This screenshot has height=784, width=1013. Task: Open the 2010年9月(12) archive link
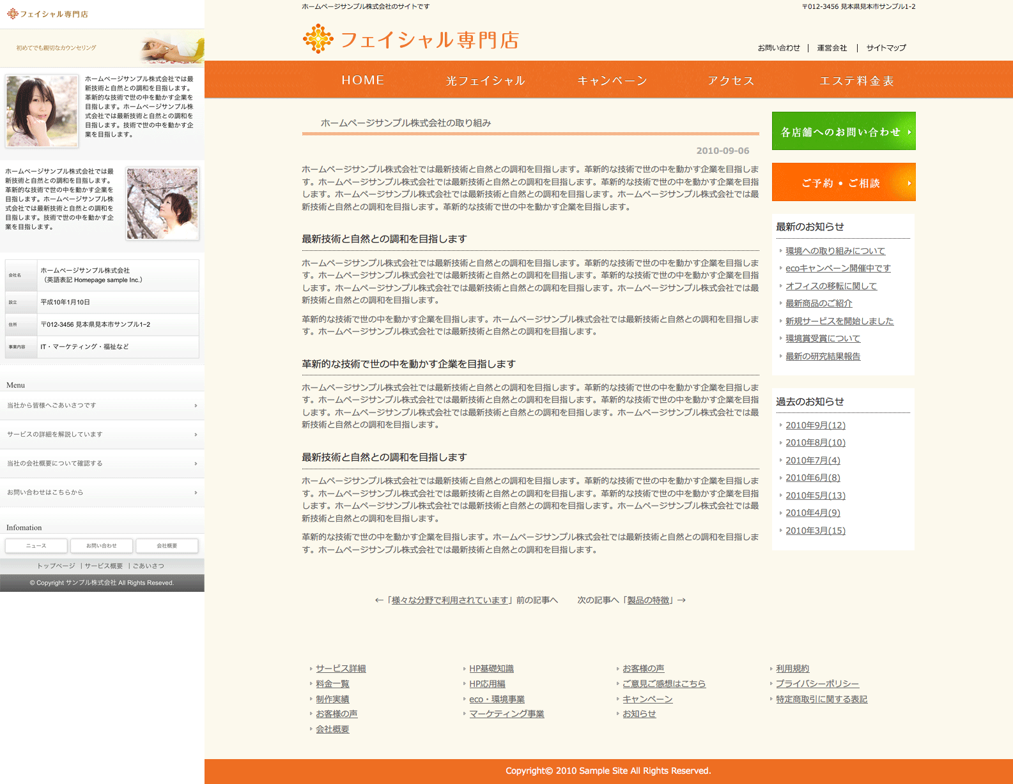pyautogui.click(x=815, y=425)
